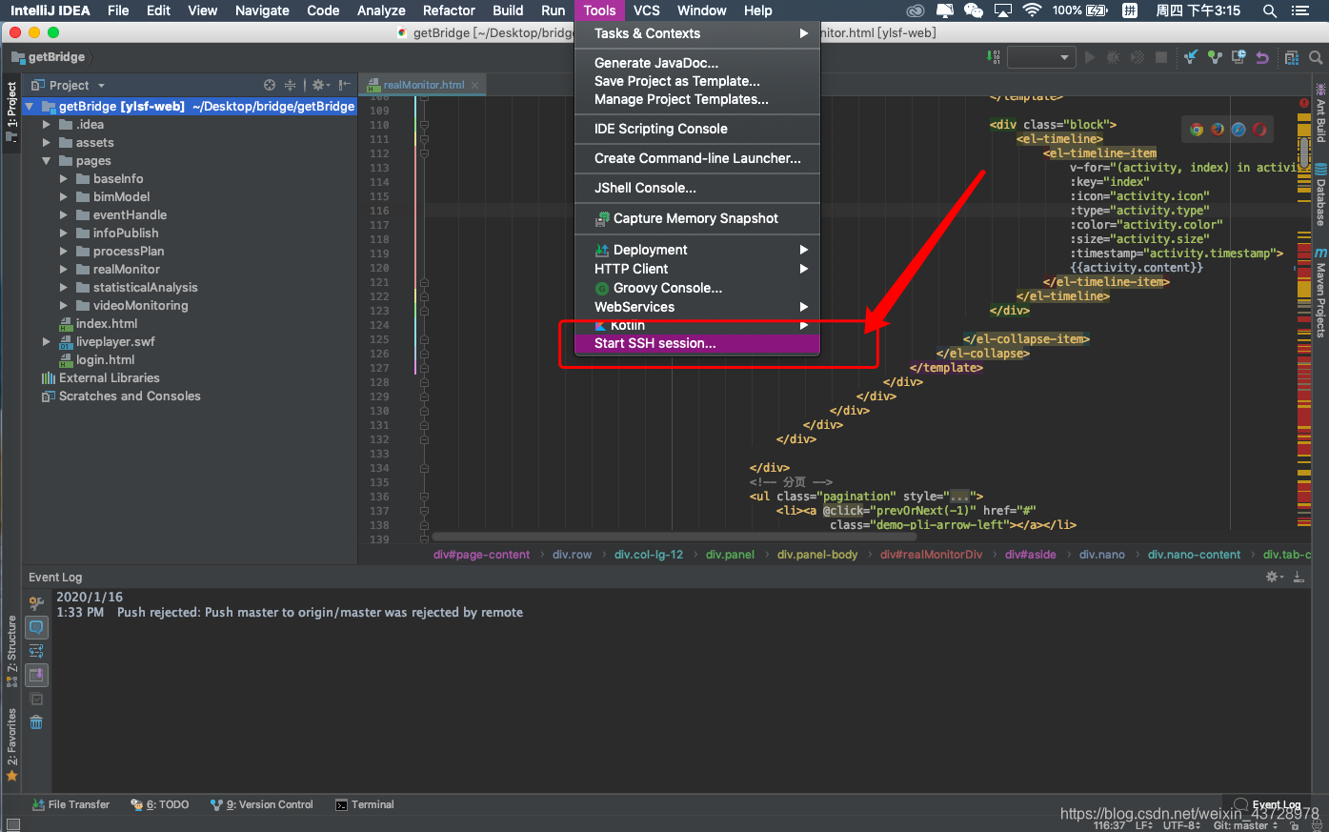1329x832 pixels.
Task: Select the realMonitor.html editor tab
Action: pyautogui.click(x=423, y=85)
